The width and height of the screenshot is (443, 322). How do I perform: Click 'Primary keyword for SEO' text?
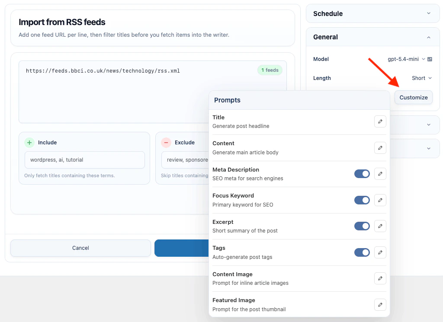[243, 204]
